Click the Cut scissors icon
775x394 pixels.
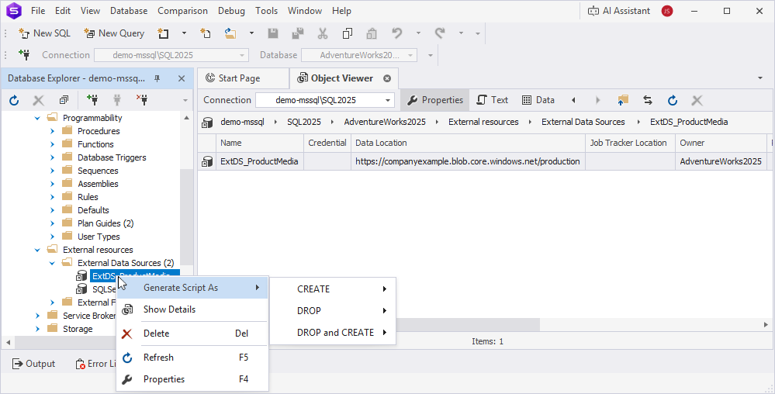323,33
